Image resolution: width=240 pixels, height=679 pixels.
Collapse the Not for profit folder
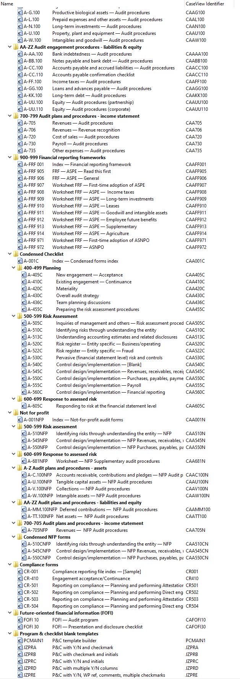click(x=10, y=413)
